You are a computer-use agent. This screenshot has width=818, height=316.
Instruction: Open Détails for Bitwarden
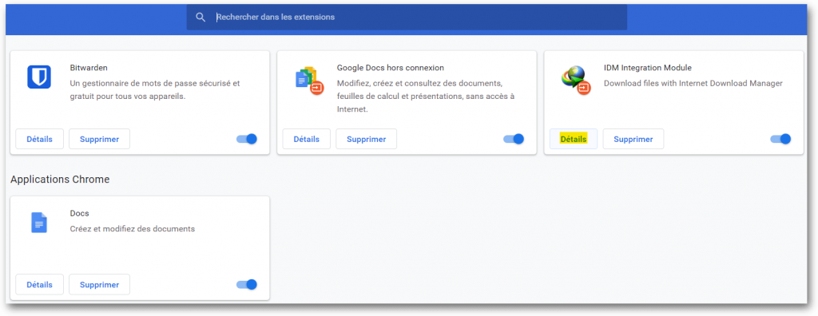[x=40, y=139]
